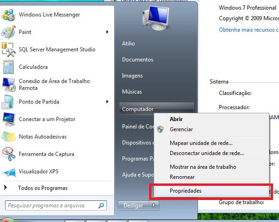Open SQL Server Management Studio icon
This screenshot has width=279, height=222.
pyautogui.click(x=8, y=50)
